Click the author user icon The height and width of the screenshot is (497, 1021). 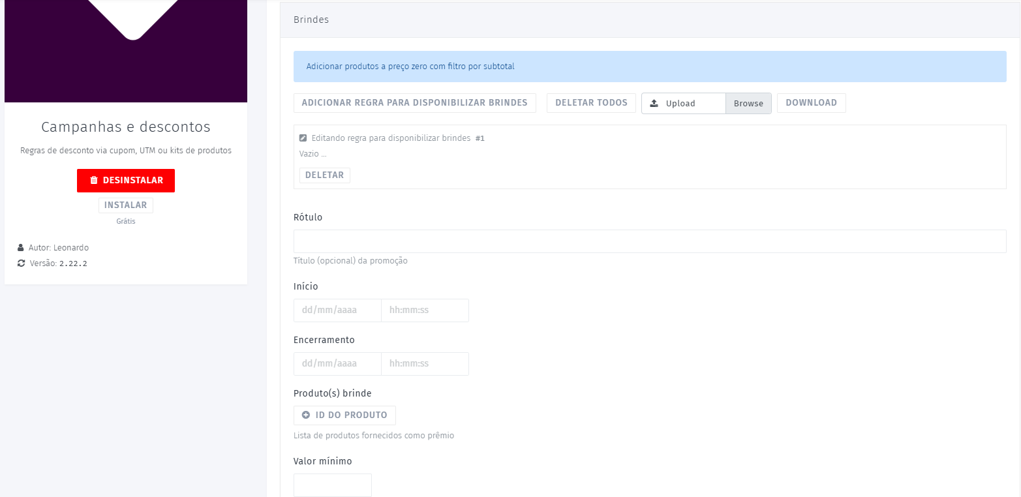[x=21, y=248]
